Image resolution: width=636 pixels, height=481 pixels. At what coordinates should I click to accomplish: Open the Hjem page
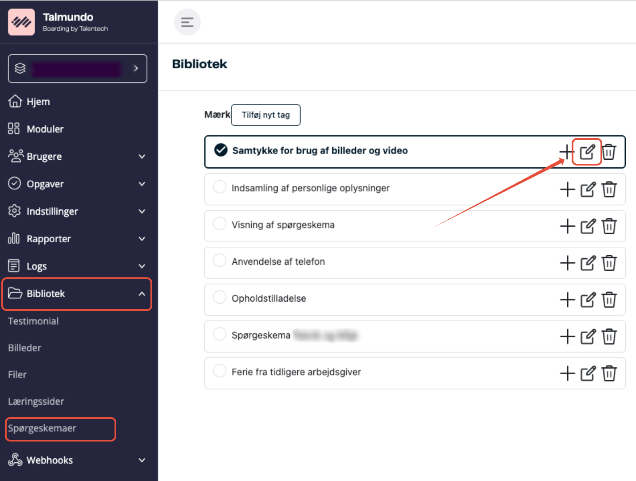[38, 102]
